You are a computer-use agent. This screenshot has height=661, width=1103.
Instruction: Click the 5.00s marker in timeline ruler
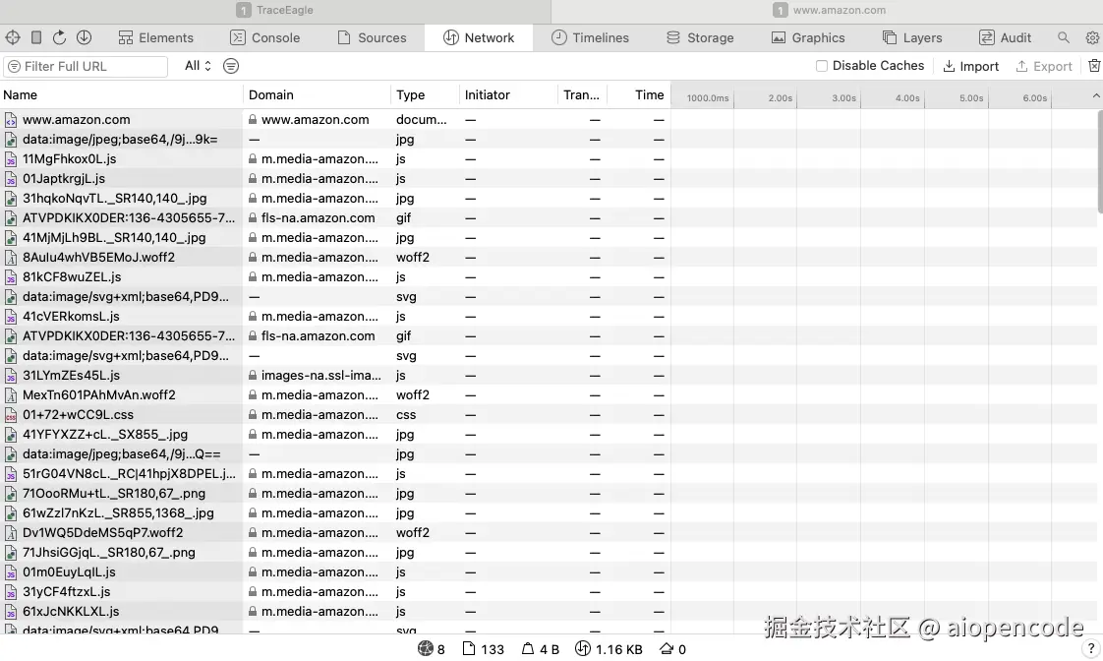(971, 97)
